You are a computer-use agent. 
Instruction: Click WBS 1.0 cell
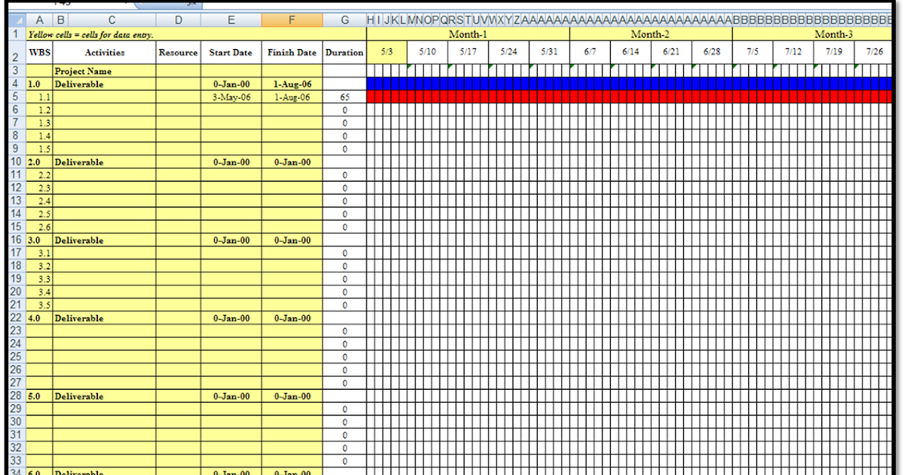(39, 84)
